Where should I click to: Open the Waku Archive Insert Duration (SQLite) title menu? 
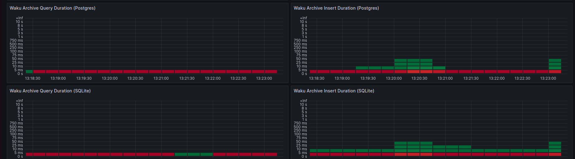(x=334, y=91)
